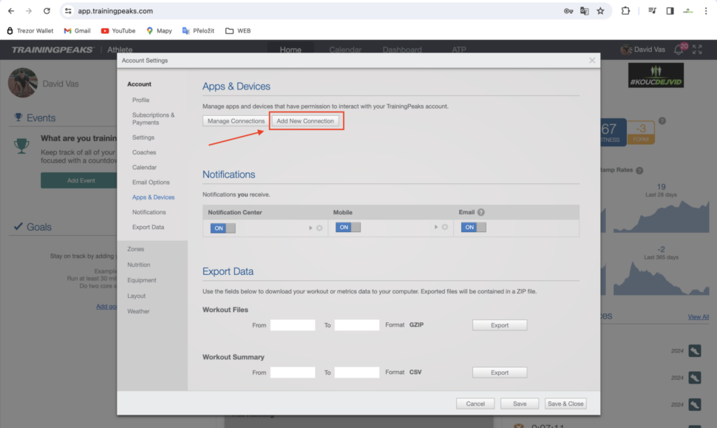Click the Add Event button behind the dialog

point(79,180)
